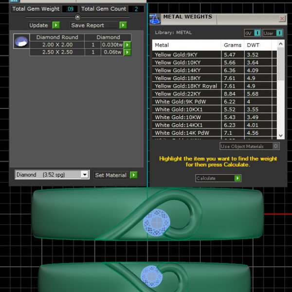Click the green arrow on the Calculate button
Screen dimensions: 292x292
pos(237,179)
